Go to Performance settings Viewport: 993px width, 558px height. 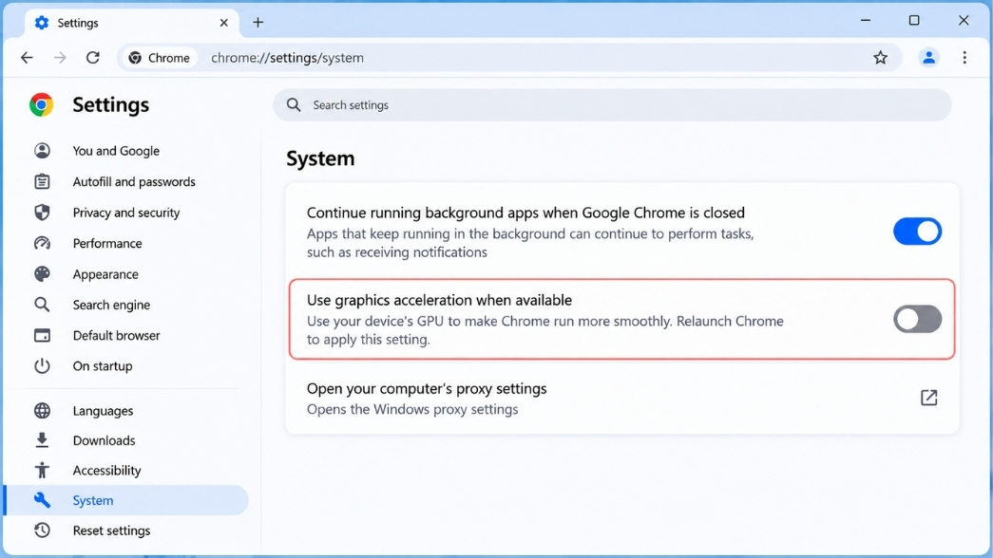pyautogui.click(x=107, y=244)
